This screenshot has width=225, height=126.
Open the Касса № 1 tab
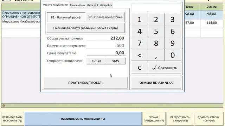coord(92,5)
